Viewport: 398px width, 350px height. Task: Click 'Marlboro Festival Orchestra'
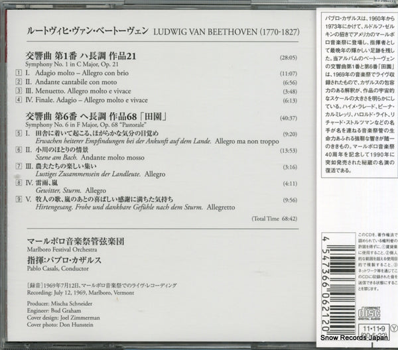[x=62, y=249]
